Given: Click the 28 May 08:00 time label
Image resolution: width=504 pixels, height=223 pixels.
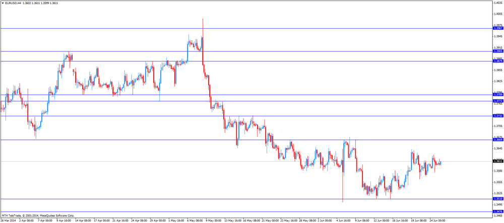Looking at the screenshot, I should coord(307,221).
